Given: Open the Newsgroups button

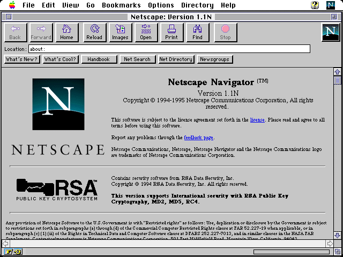Looking at the screenshot, I should point(215,59).
